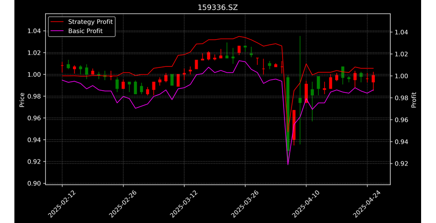Select the Basic Profit legend label
The image size is (436, 223).
[x=85, y=31]
